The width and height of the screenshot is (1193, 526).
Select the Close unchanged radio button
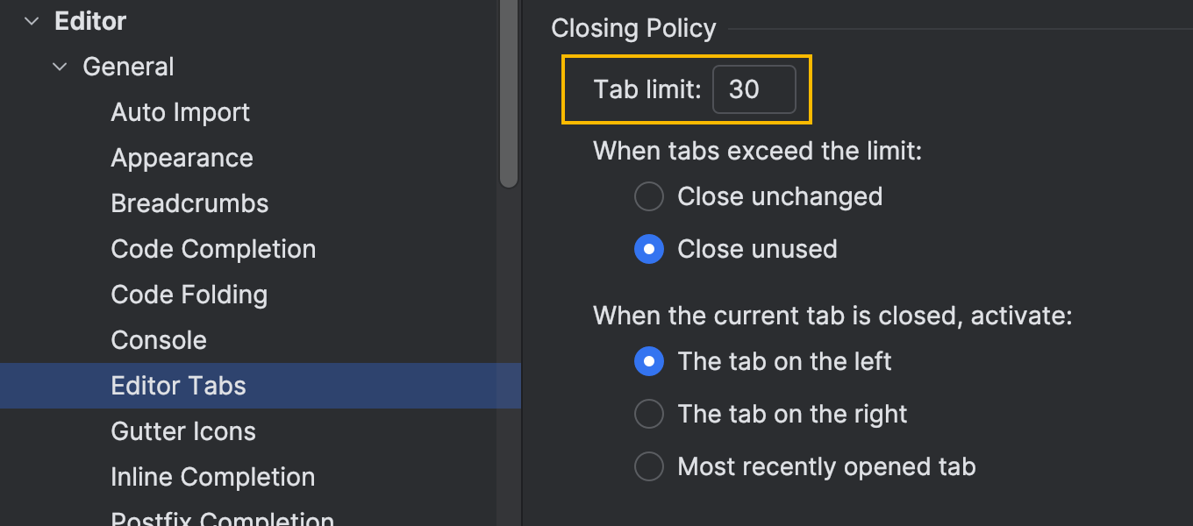tap(649, 196)
